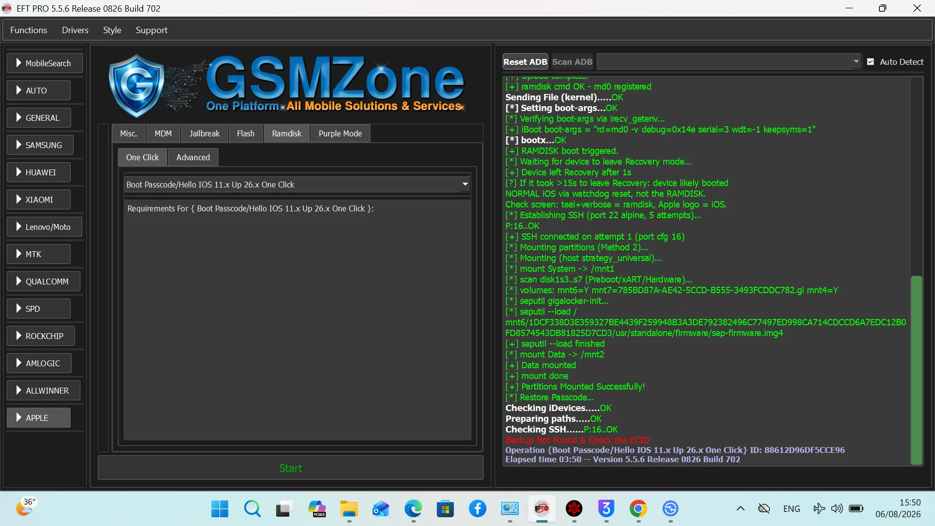Open Facebook from the taskbar
This screenshot has width=935, height=526.
[x=478, y=509]
